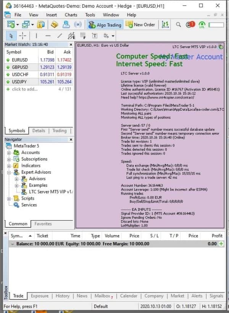
Task: Click the New Order button
Action: (140, 25)
